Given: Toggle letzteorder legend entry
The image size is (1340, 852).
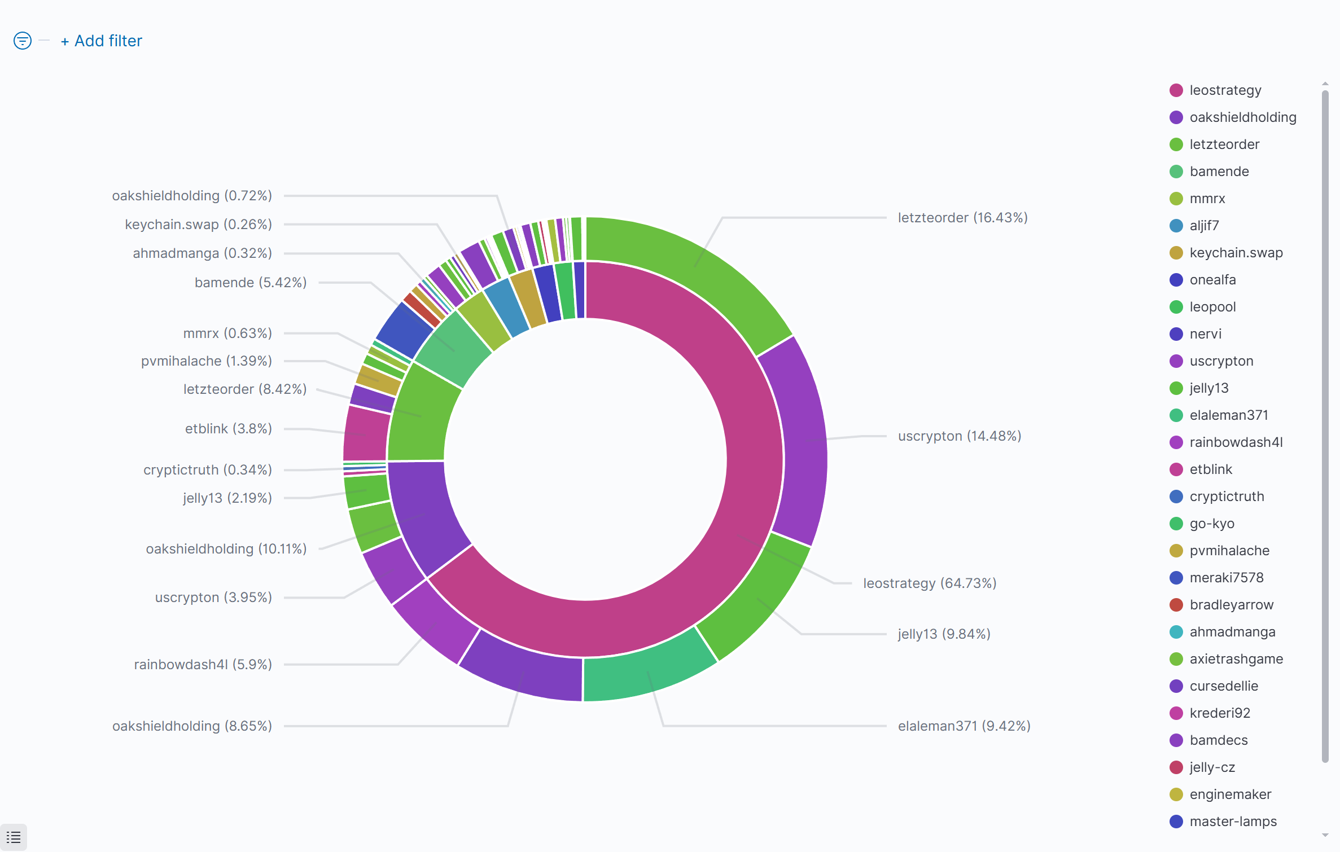Looking at the screenshot, I should (1224, 144).
